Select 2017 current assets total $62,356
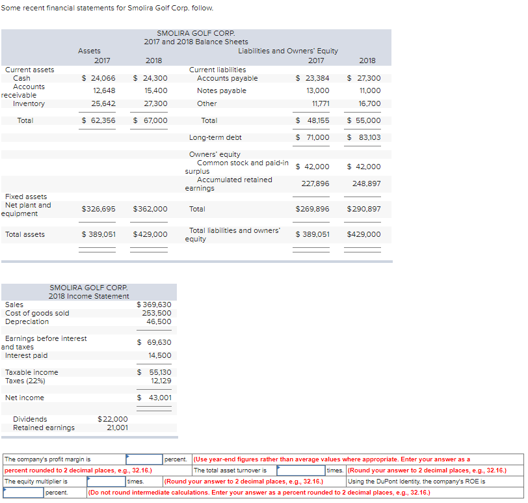The image size is (528, 503). (x=99, y=120)
